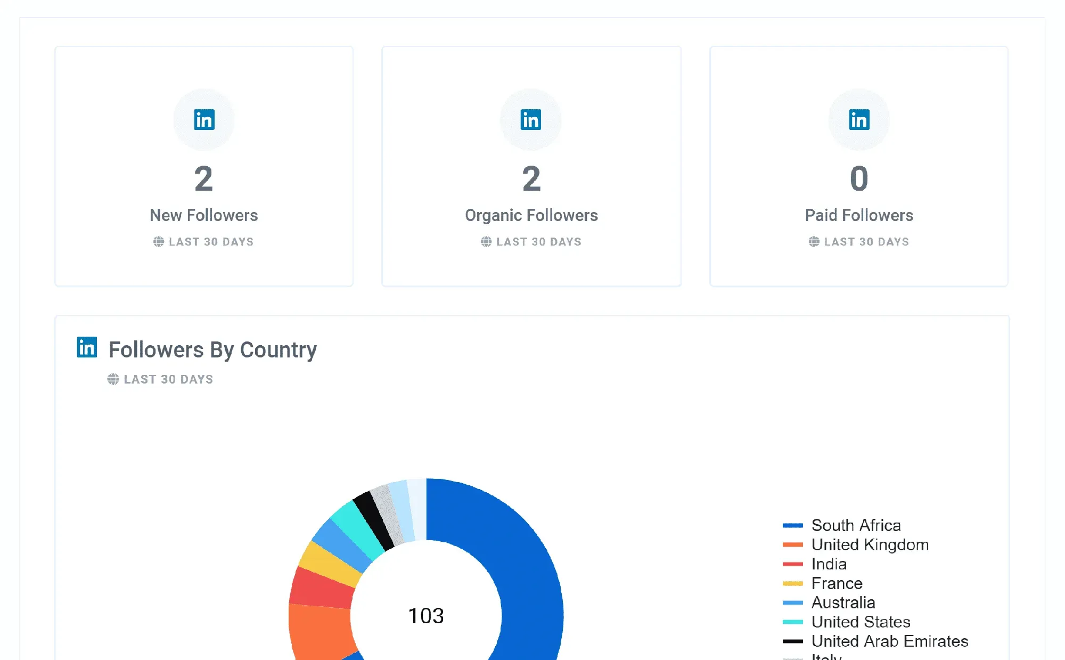1065x660 pixels.
Task: Click the LinkedIn icon above New Followers
Action: 204,120
